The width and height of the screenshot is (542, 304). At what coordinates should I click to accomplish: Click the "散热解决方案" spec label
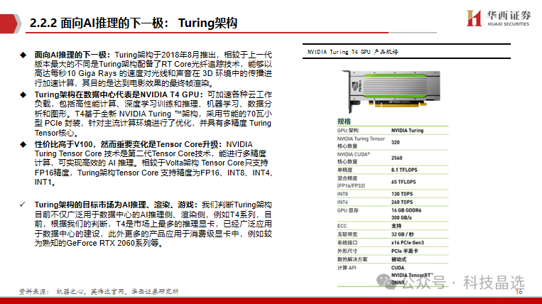(x=352, y=259)
